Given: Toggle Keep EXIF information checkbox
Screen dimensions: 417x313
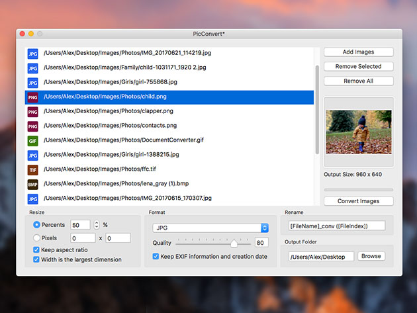Looking at the screenshot, I should point(156,256).
